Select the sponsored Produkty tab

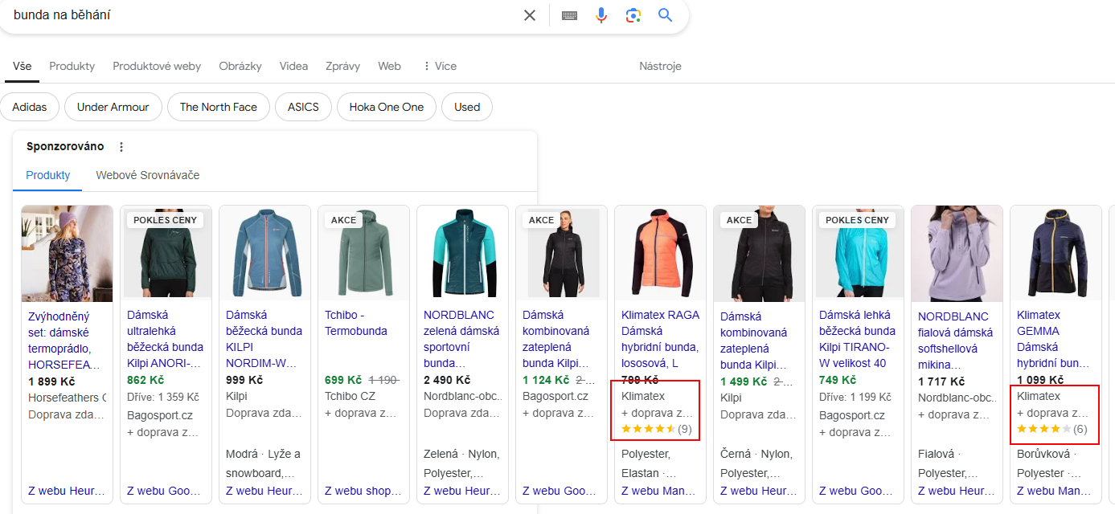(48, 175)
